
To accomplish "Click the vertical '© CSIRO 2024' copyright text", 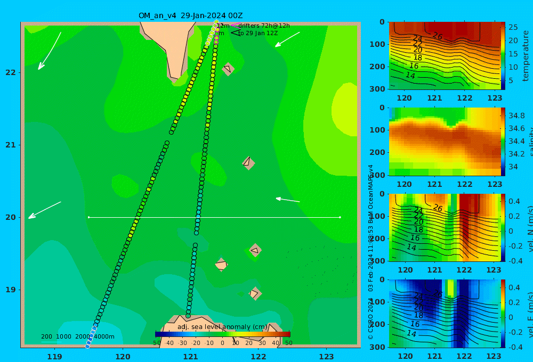I will point(370,318).
